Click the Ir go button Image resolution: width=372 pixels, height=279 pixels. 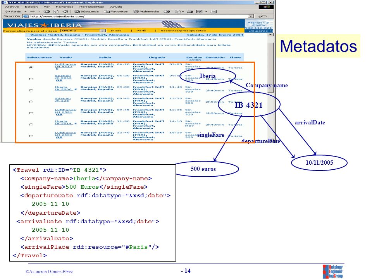pyautogui.click(x=263, y=16)
